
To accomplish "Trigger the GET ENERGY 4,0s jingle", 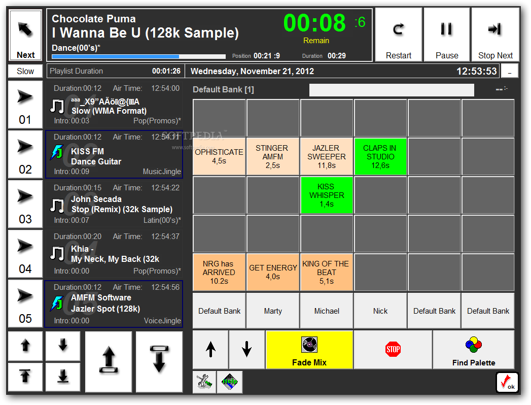I will (273, 272).
